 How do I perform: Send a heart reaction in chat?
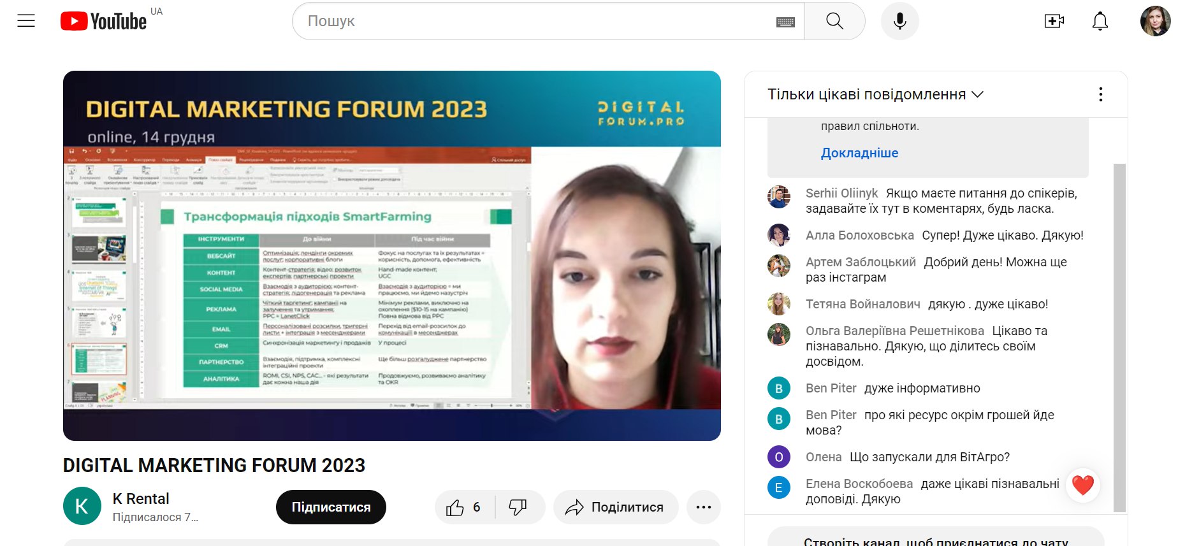click(1083, 485)
